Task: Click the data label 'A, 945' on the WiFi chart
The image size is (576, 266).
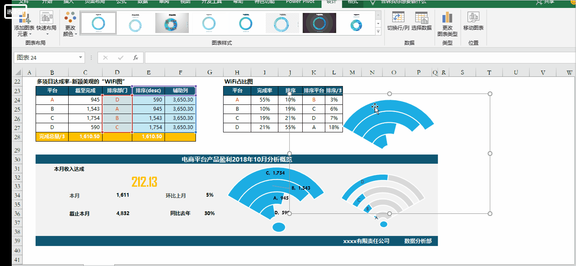Action: [280, 198]
